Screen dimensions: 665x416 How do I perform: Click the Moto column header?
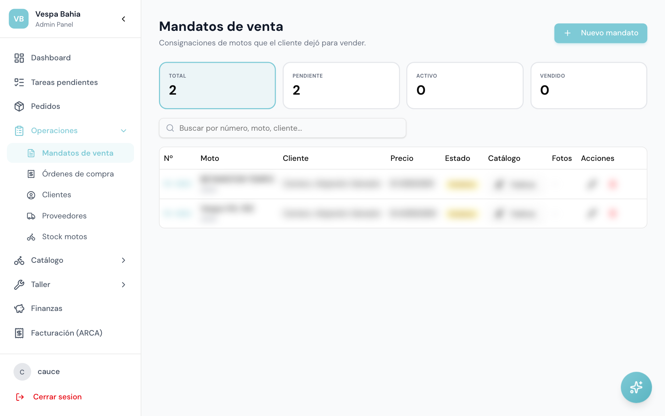tap(210, 158)
